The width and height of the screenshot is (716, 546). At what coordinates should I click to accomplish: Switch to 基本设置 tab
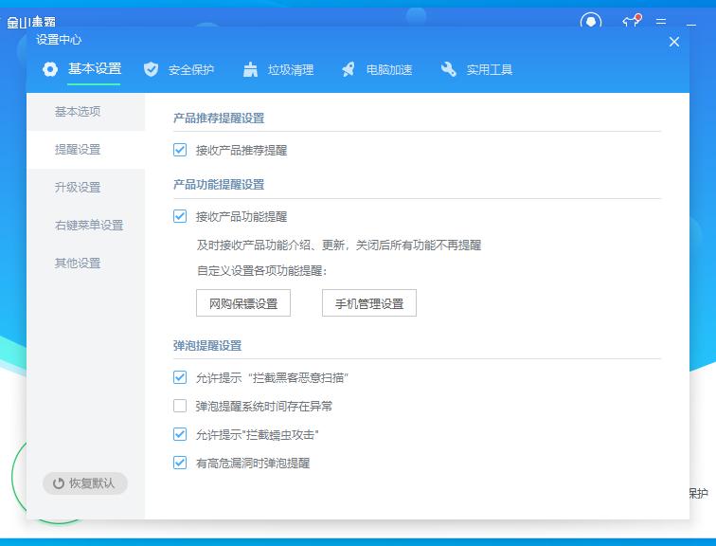click(95, 69)
